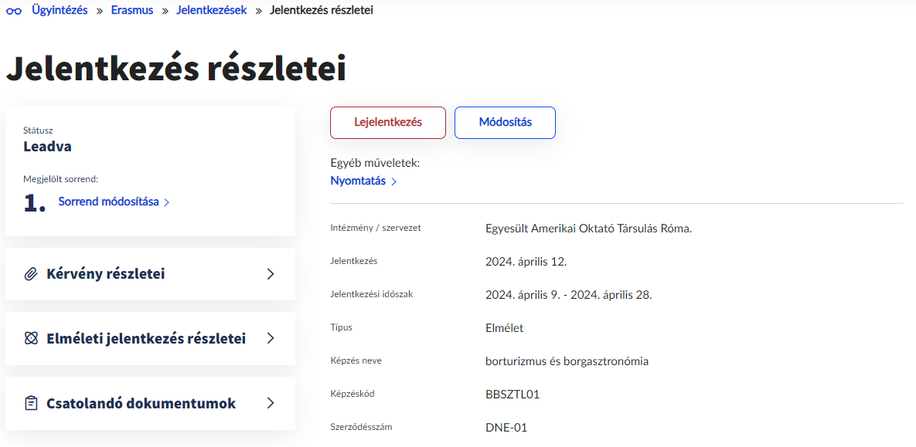Screen dimensions: 916x447
Task: Expand Kérvény részletei using its chevron
Action: coord(271,274)
